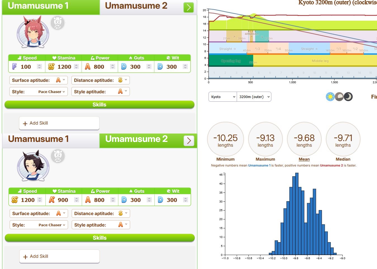Screen dimensions: 377x269
Task: Click the A+ rank badge next to Stamina 900
Action: pos(52,200)
